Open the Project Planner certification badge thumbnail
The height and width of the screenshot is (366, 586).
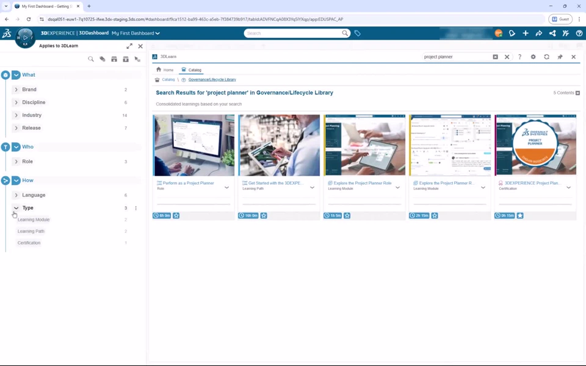point(535,145)
